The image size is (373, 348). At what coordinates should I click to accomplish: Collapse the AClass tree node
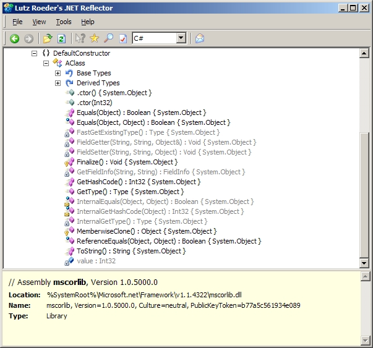pyautogui.click(x=46, y=63)
